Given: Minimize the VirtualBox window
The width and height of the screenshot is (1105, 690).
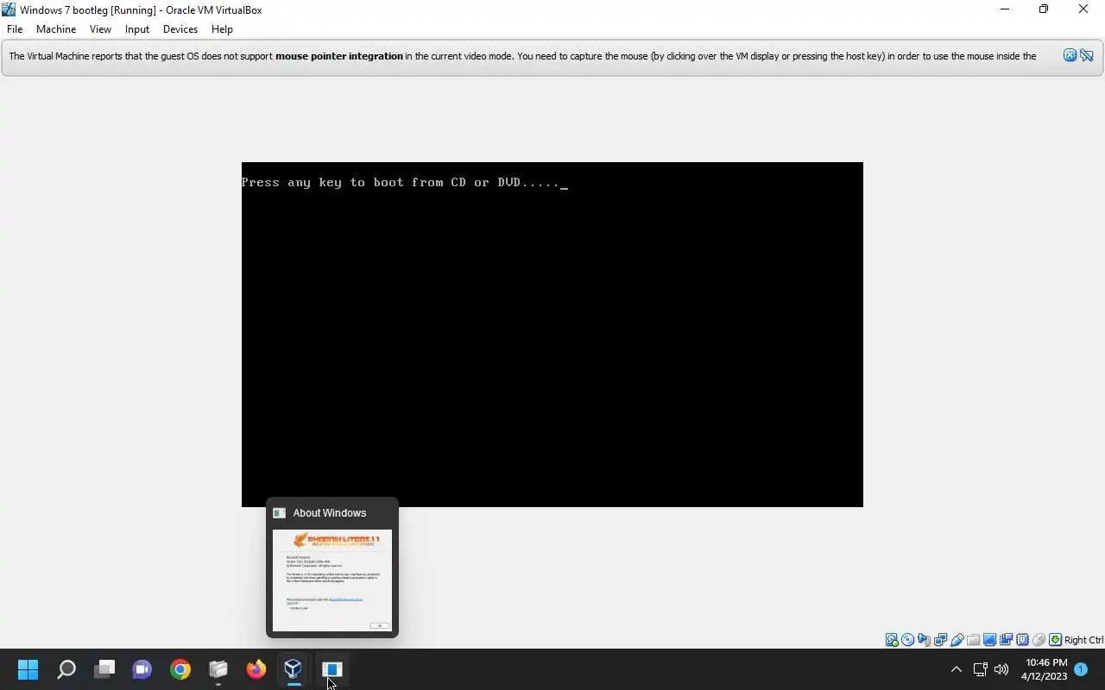Looking at the screenshot, I should 1005,9.
